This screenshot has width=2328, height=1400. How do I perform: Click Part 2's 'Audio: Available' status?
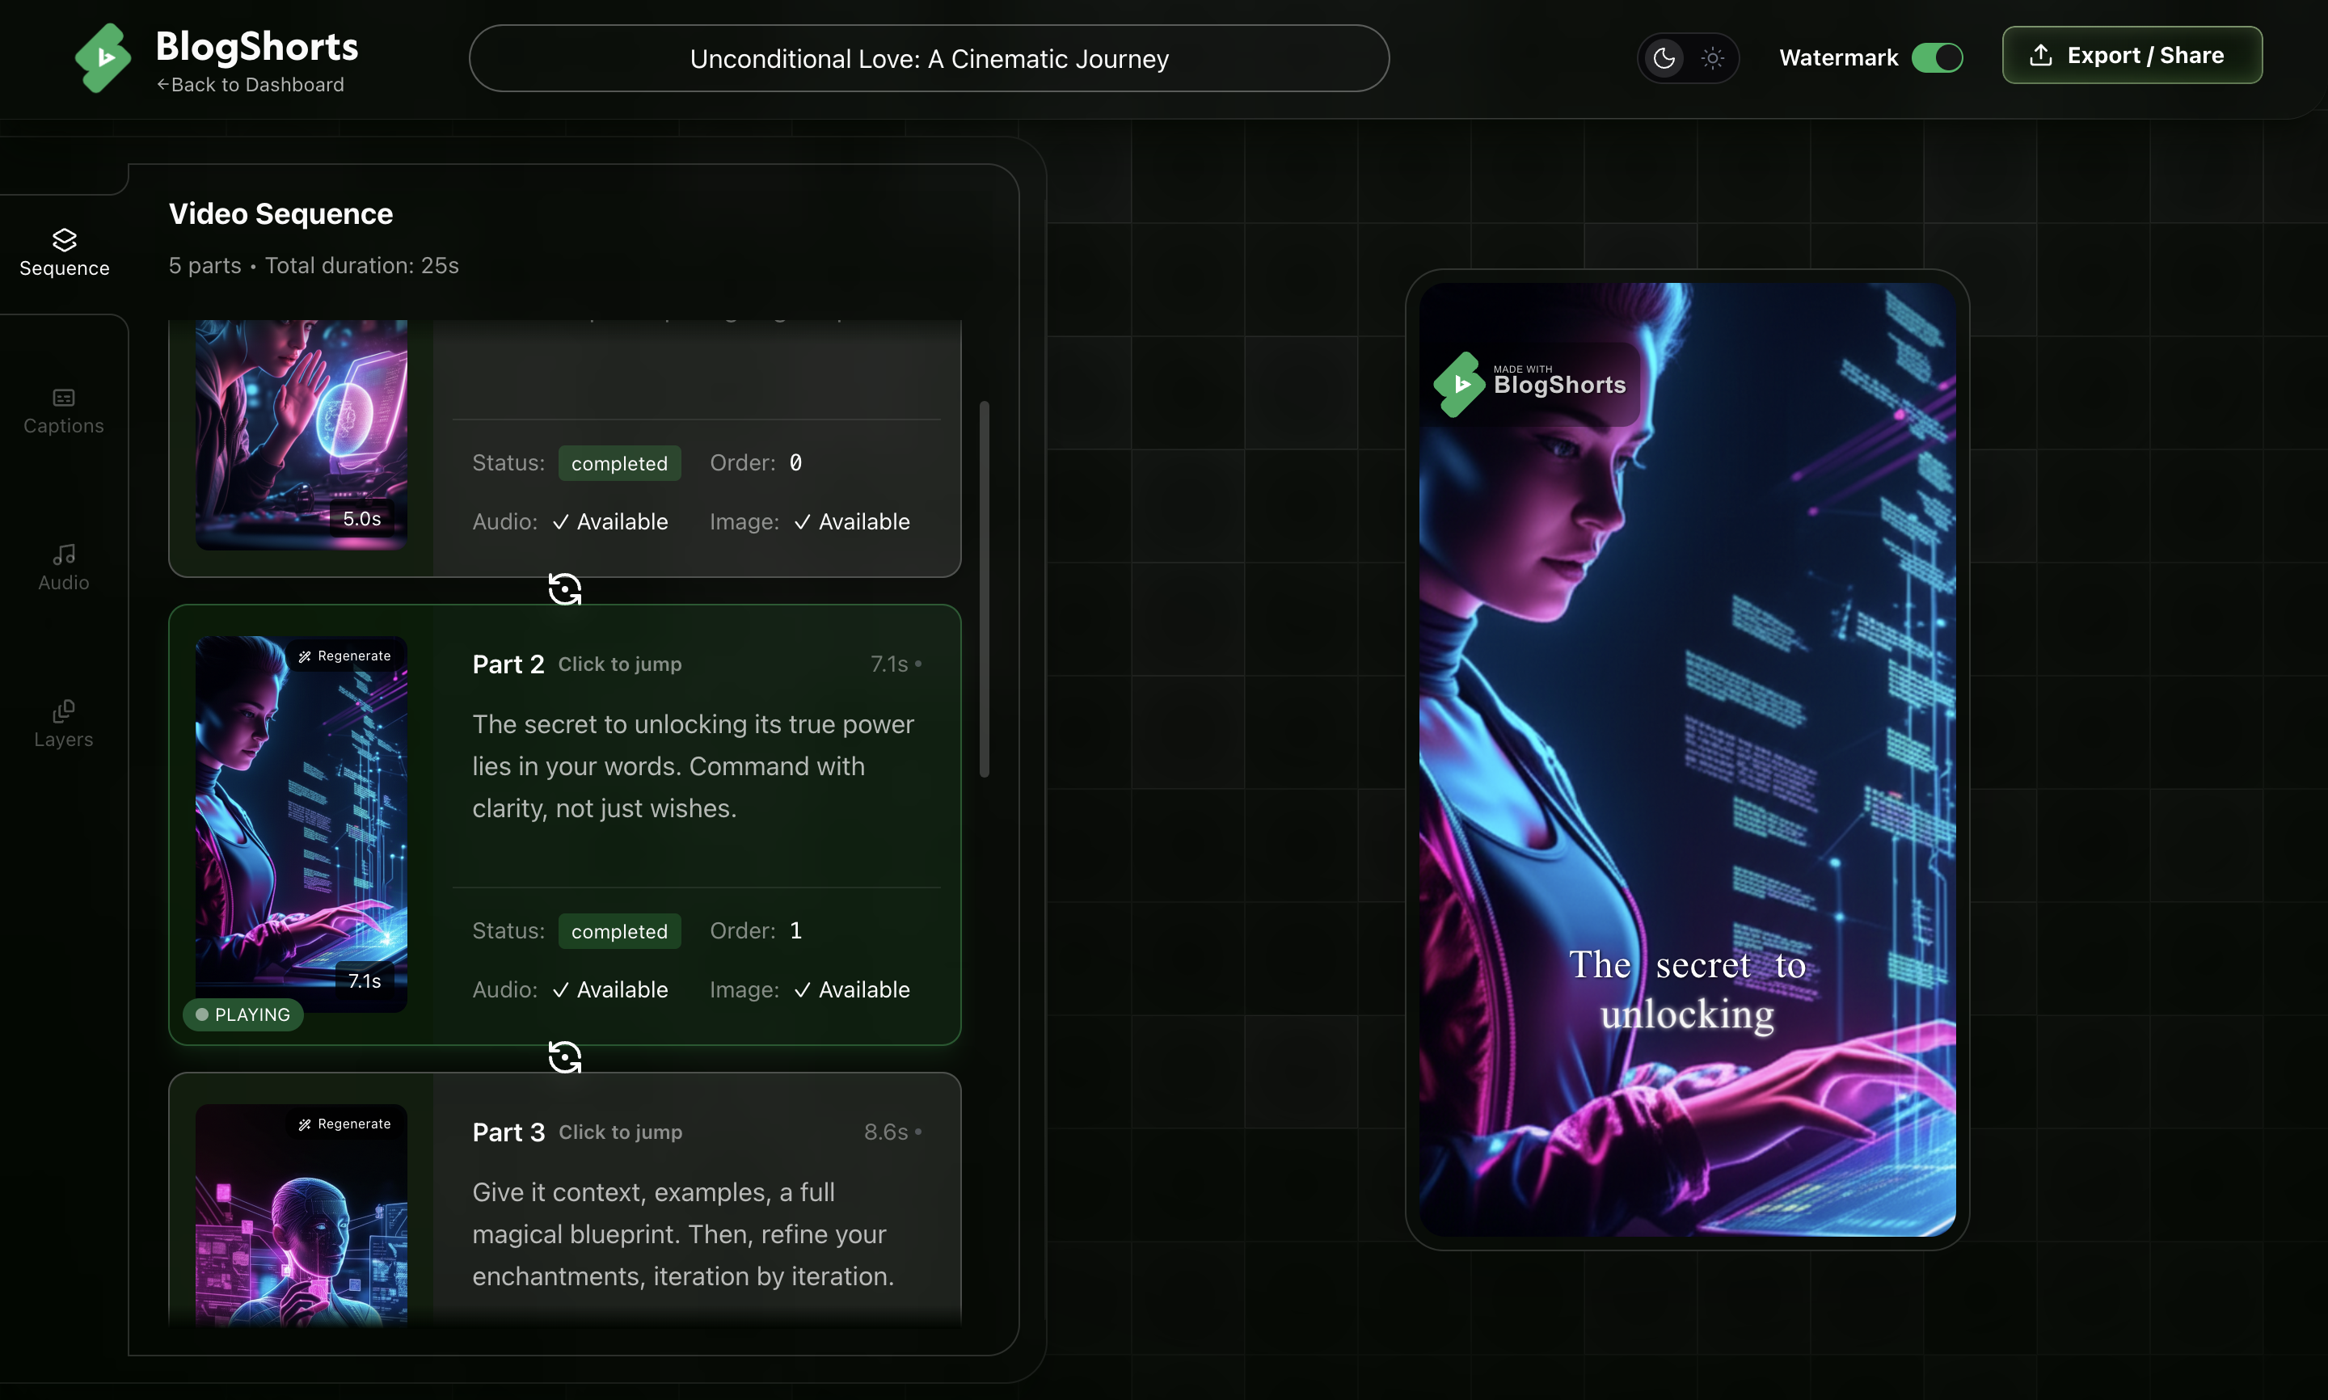570,989
